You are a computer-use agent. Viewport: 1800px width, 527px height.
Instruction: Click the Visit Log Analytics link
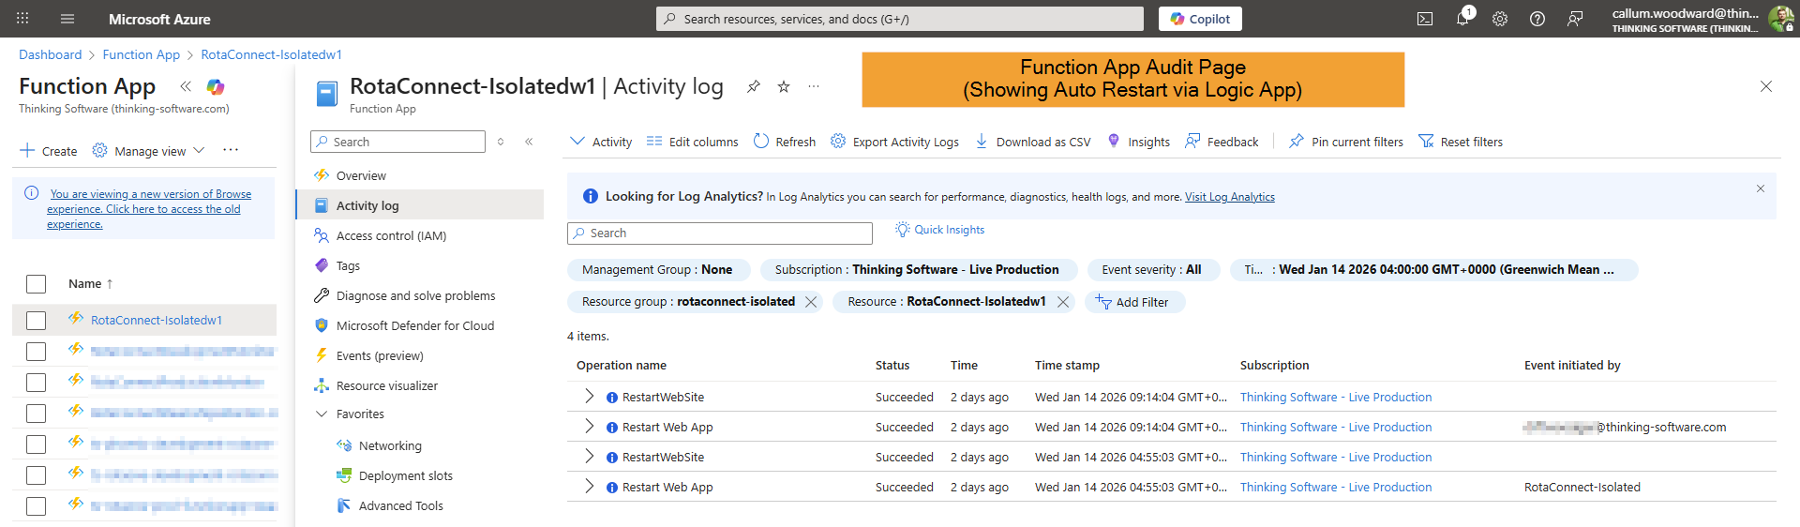pos(1229,197)
